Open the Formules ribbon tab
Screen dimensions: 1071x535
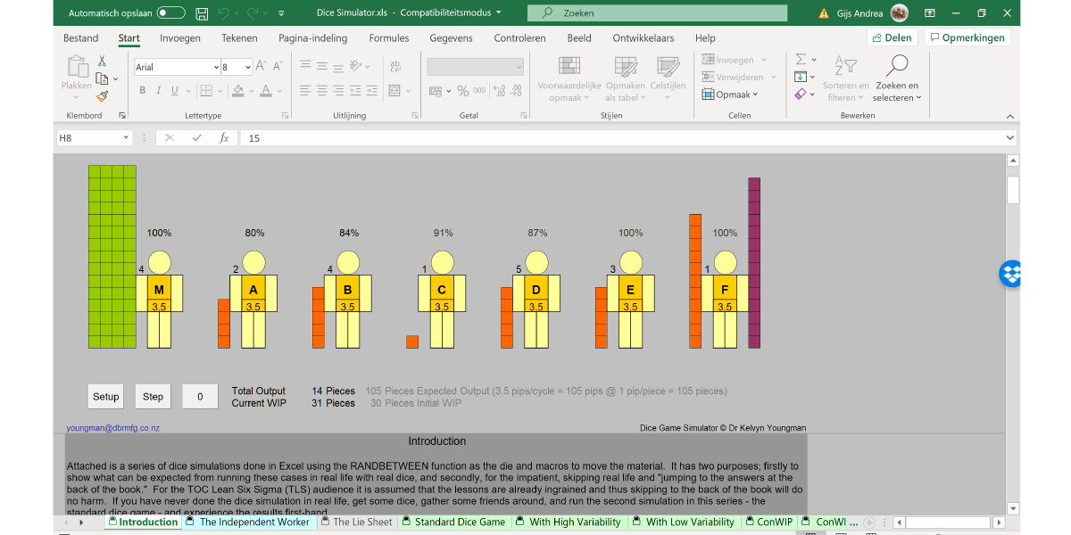click(388, 38)
